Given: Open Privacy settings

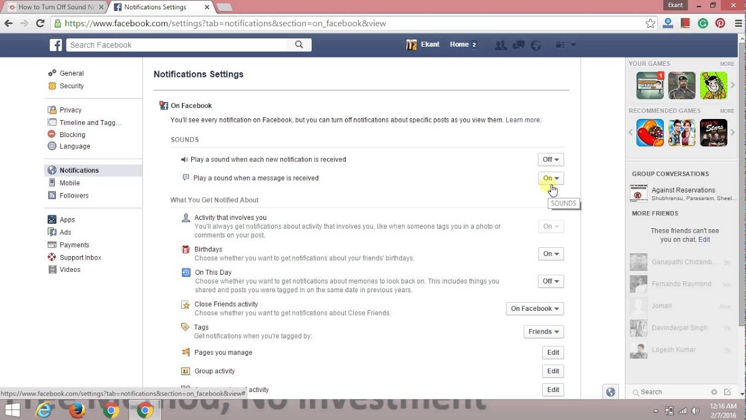Looking at the screenshot, I should click(x=71, y=110).
